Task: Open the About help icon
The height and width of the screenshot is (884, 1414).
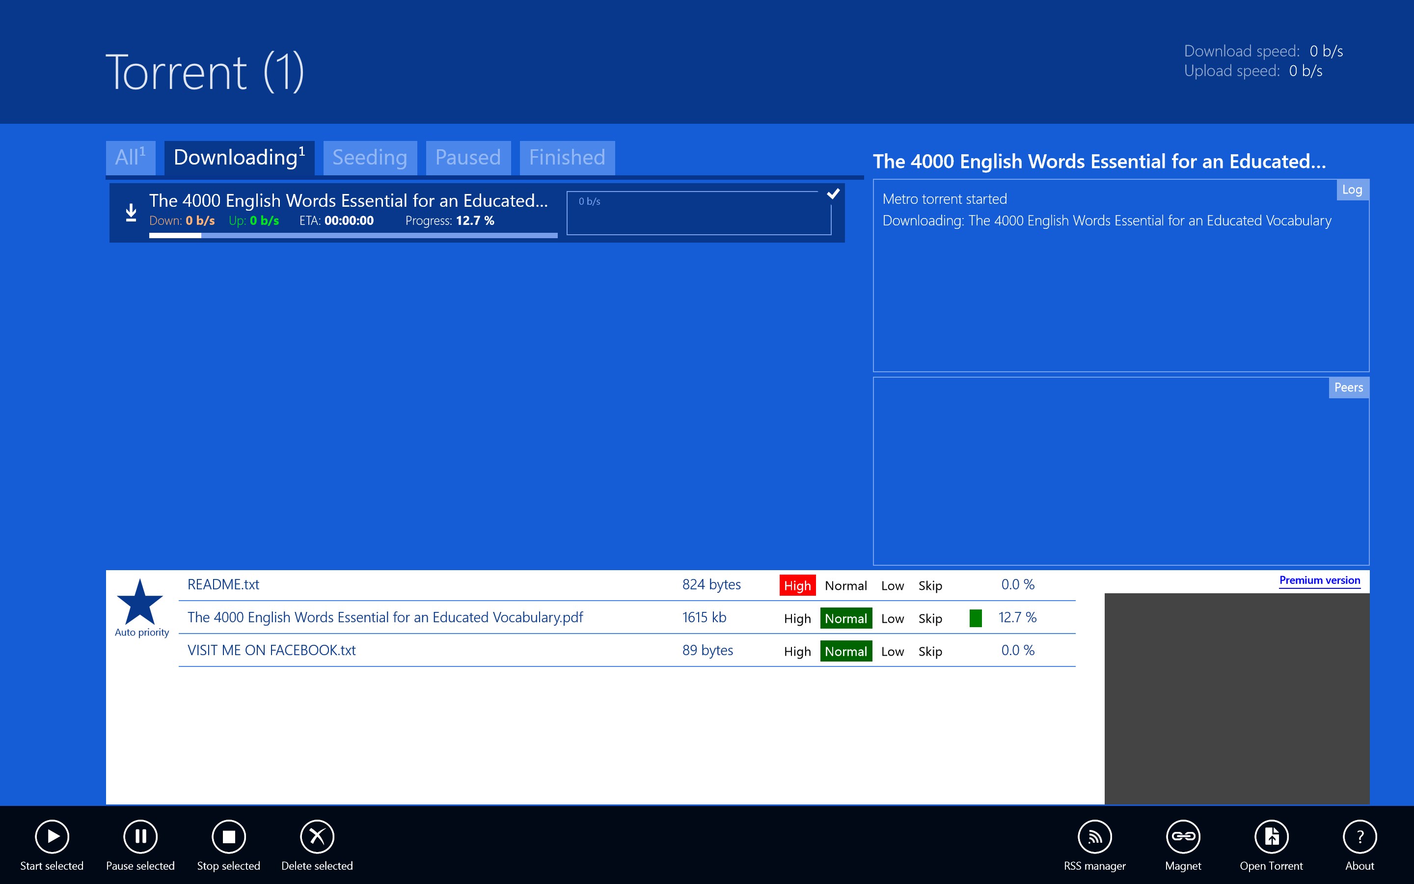Action: click(x=1359, y=837)
